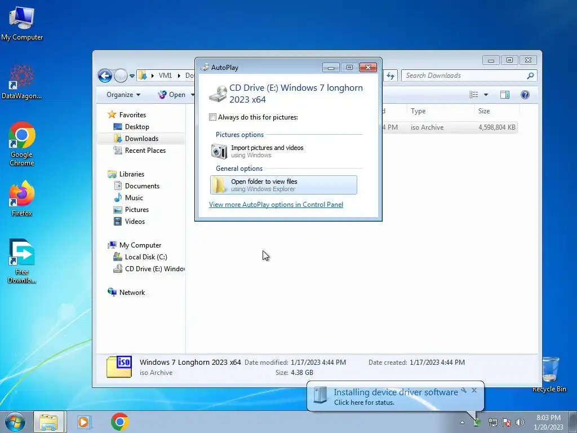Dismiss the driver notification balloon

[x=474, y=390]
